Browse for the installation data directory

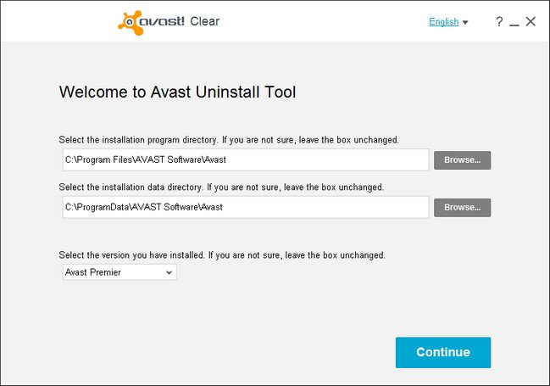pos(462,208)
